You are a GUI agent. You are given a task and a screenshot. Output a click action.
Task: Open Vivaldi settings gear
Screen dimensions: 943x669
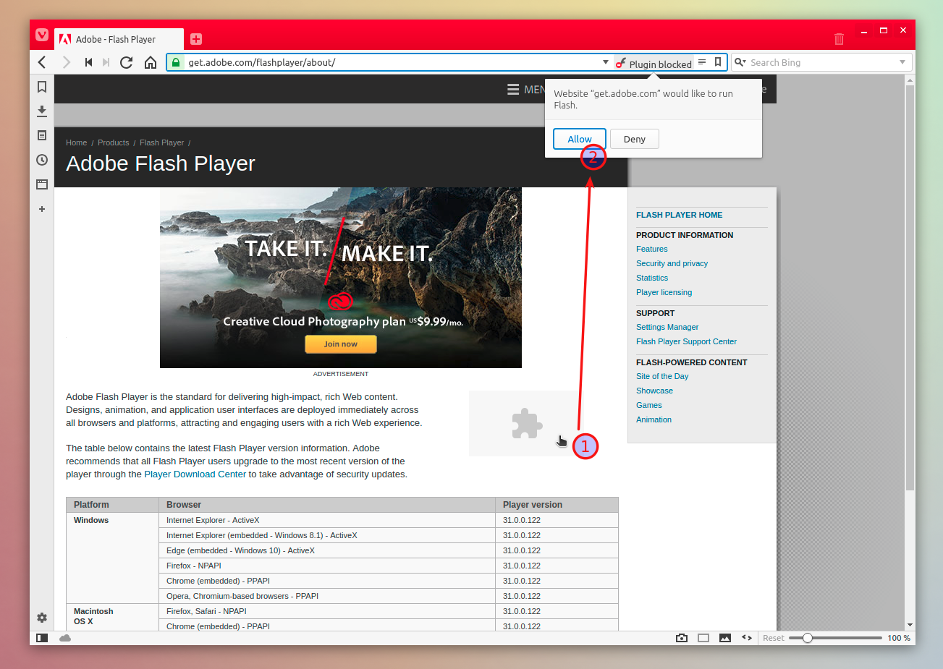(x=42, y=618)
